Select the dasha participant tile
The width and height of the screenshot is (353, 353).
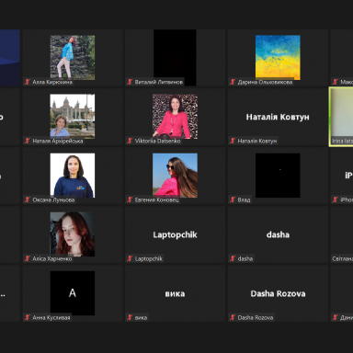click(x=278, y=234)
